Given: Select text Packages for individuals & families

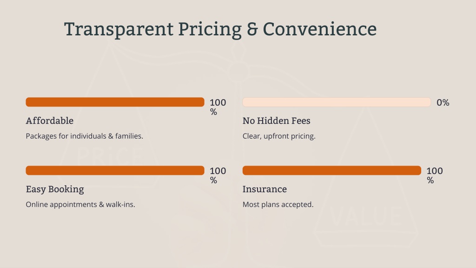Looking at the screenshot, I should [x=85, y=136].
